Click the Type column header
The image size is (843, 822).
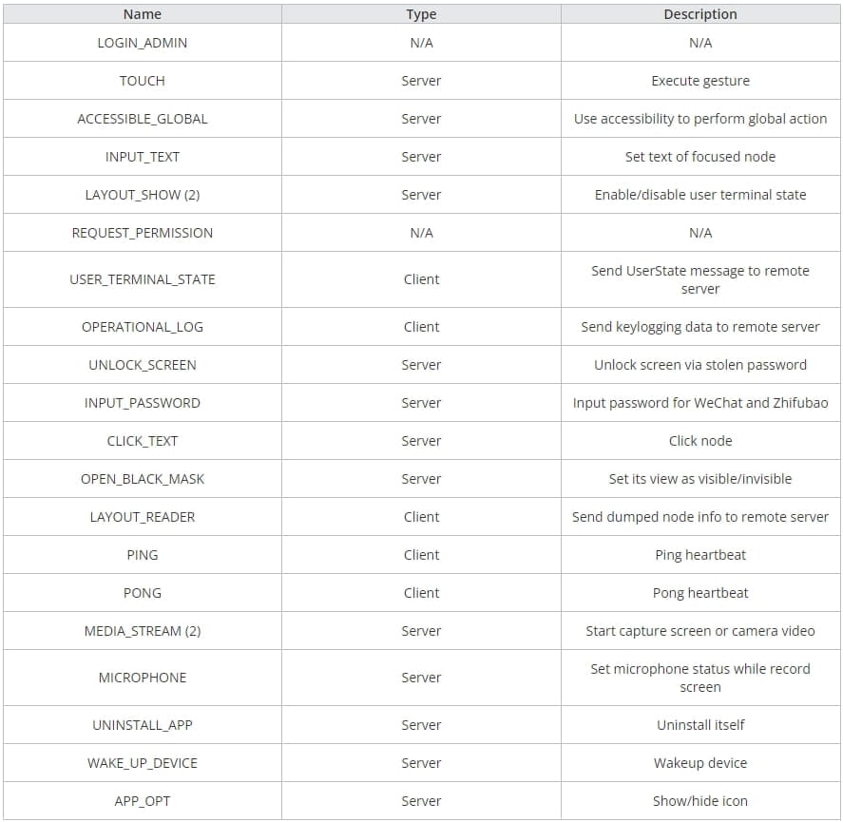tap(421, 14)
